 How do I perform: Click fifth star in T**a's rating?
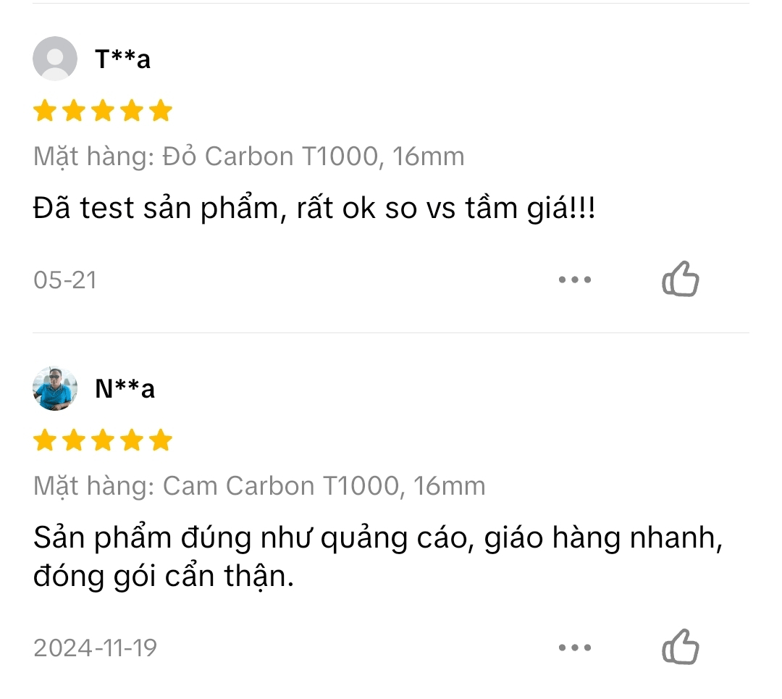tap(161, 111)
